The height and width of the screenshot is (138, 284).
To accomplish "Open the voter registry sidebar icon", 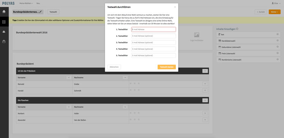I will tap(4, 32).
